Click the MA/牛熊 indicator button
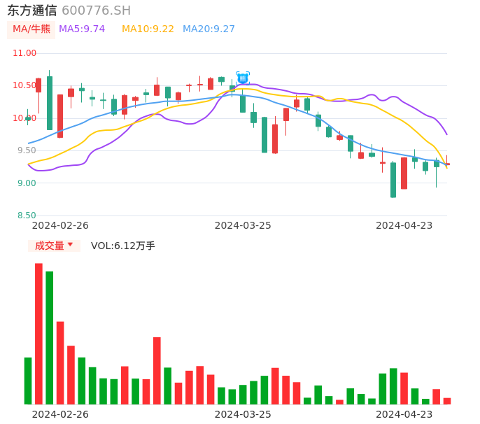 coord(31,29)
